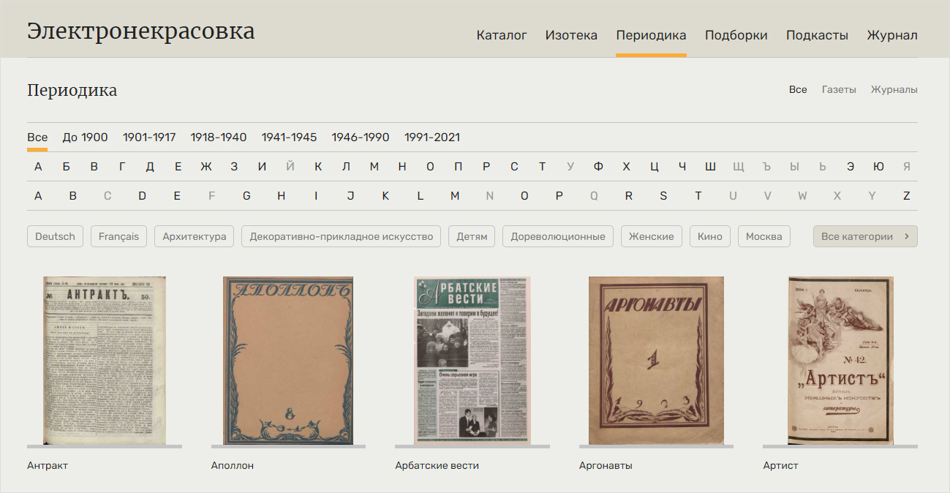
Task: Select the Дореволюционные category tag
Action: [x=557, y=236]
